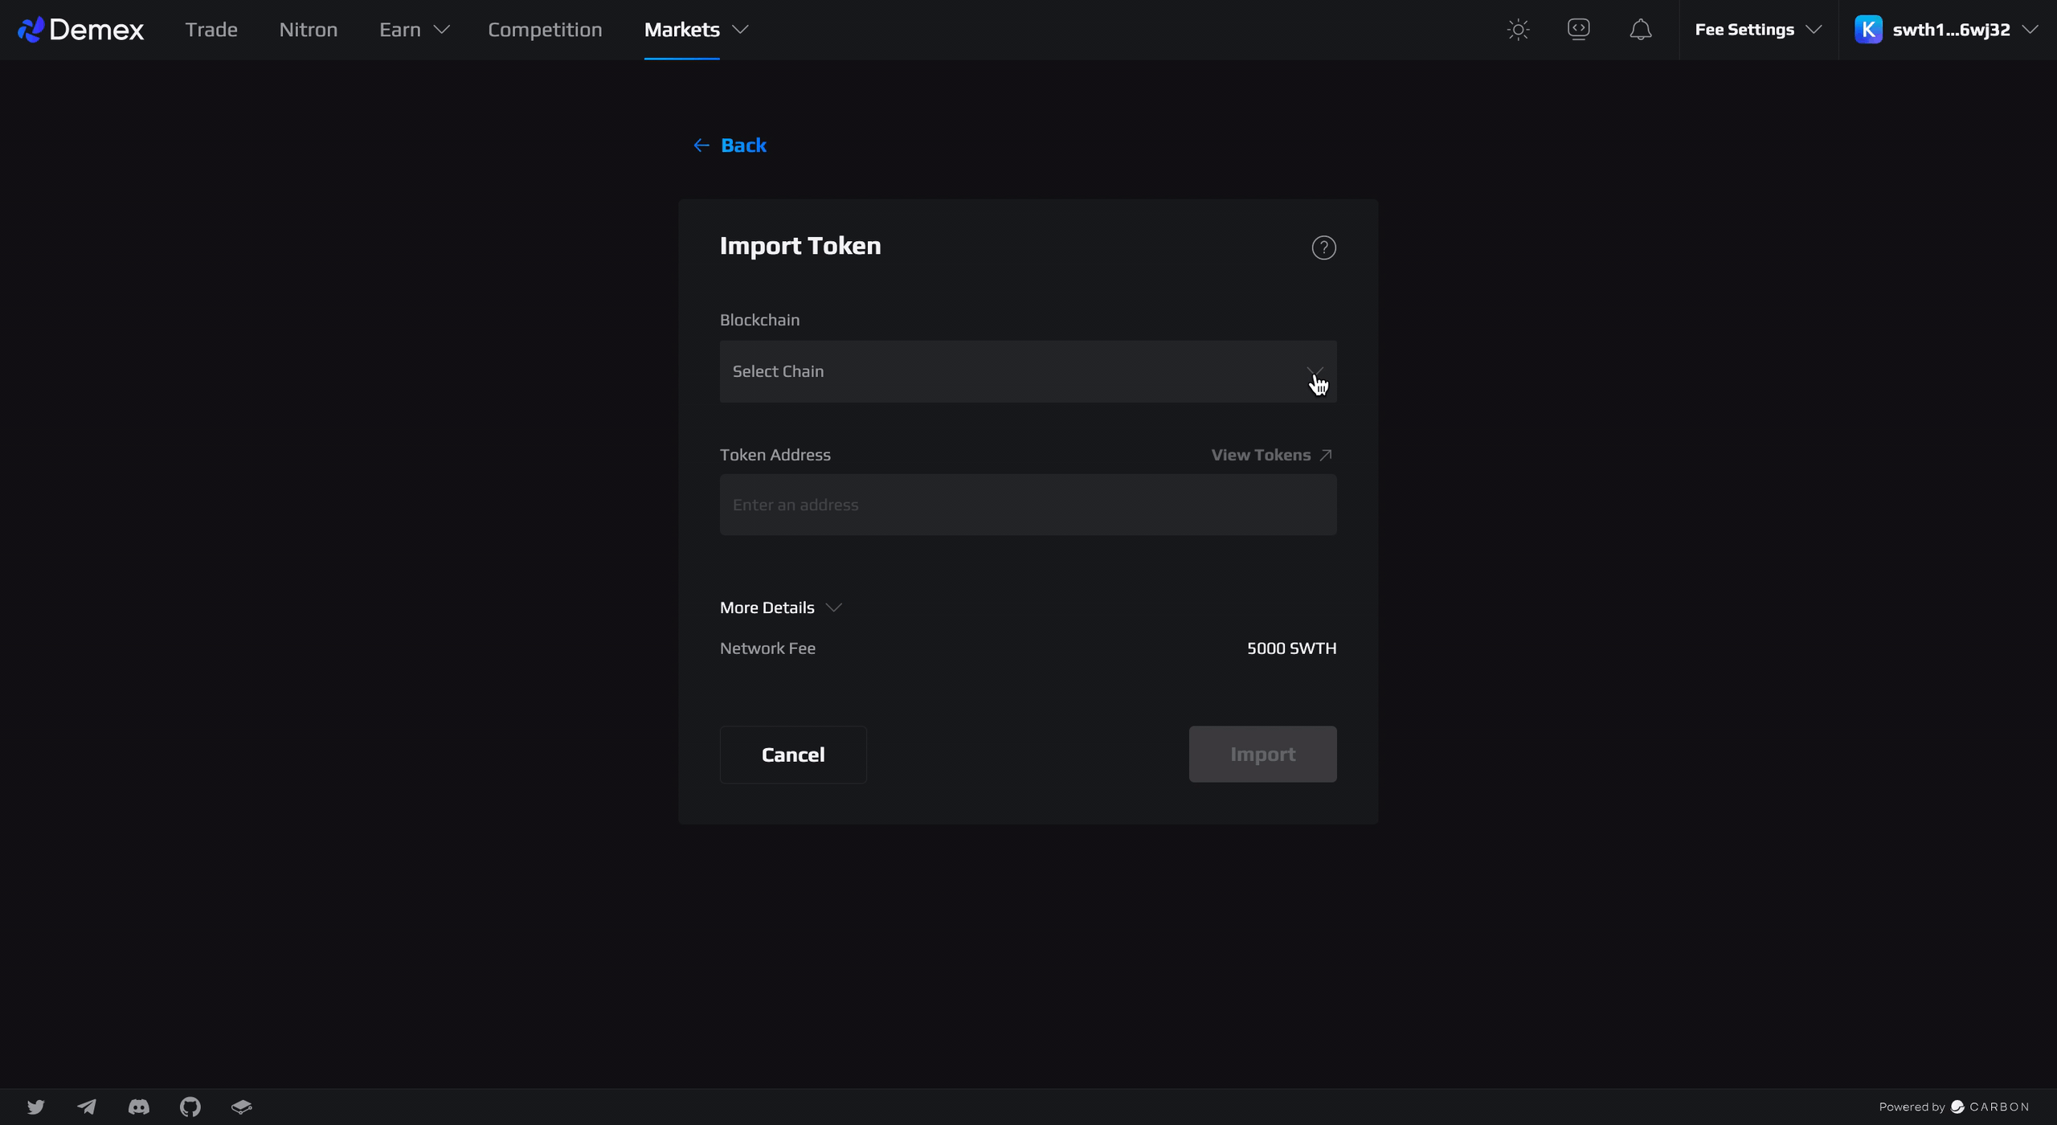Screen dimensions: 2057x1125
Task: Click the help question mark icon
Action: tap(1323, 247)
